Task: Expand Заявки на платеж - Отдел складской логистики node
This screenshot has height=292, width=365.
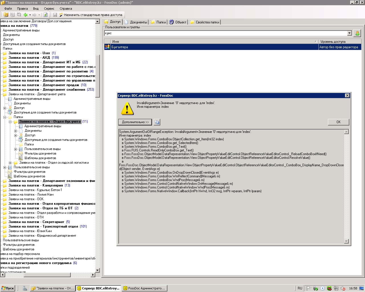Action: tap(10, 163)
